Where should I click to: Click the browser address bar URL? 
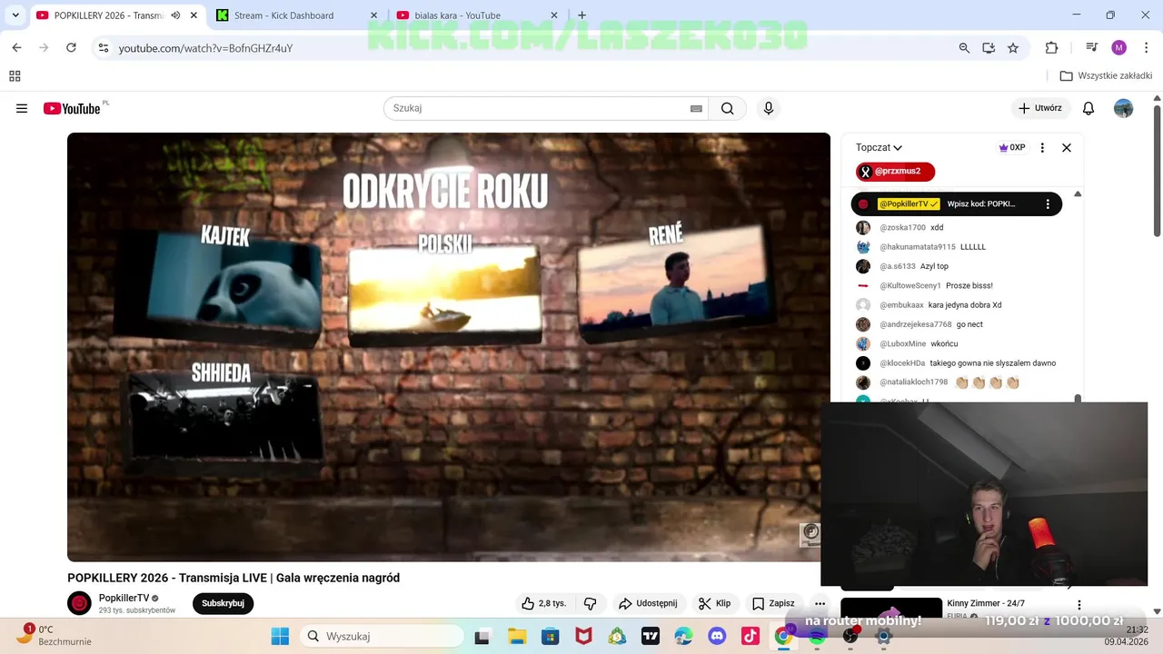tap(205, 48)
